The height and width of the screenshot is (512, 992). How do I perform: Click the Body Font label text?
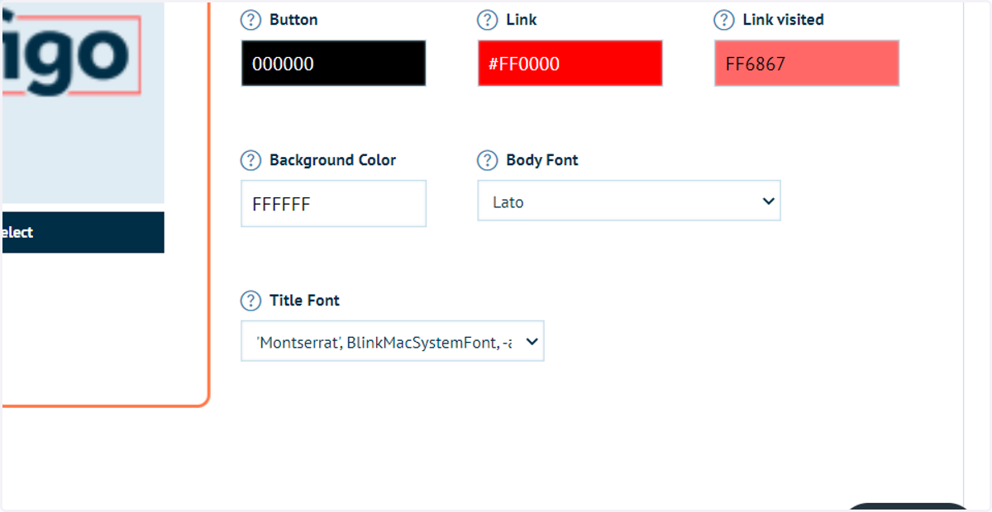[542, 160]
